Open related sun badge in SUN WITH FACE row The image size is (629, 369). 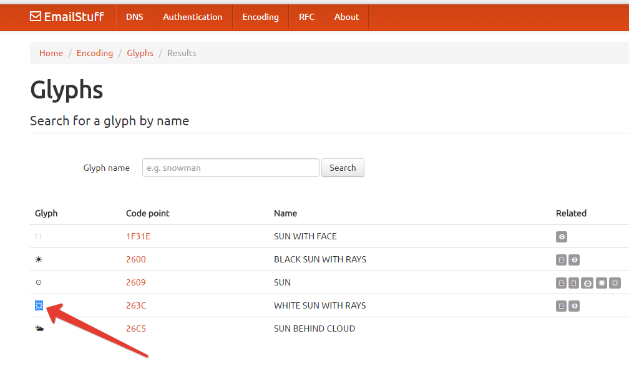pyautogui.click(x=562, y=237)
